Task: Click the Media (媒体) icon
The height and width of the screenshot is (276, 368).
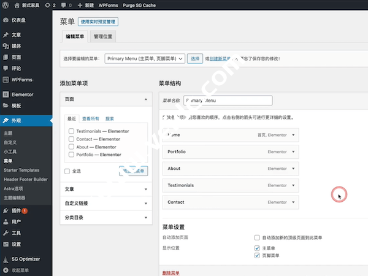Action: coord(6,46)
